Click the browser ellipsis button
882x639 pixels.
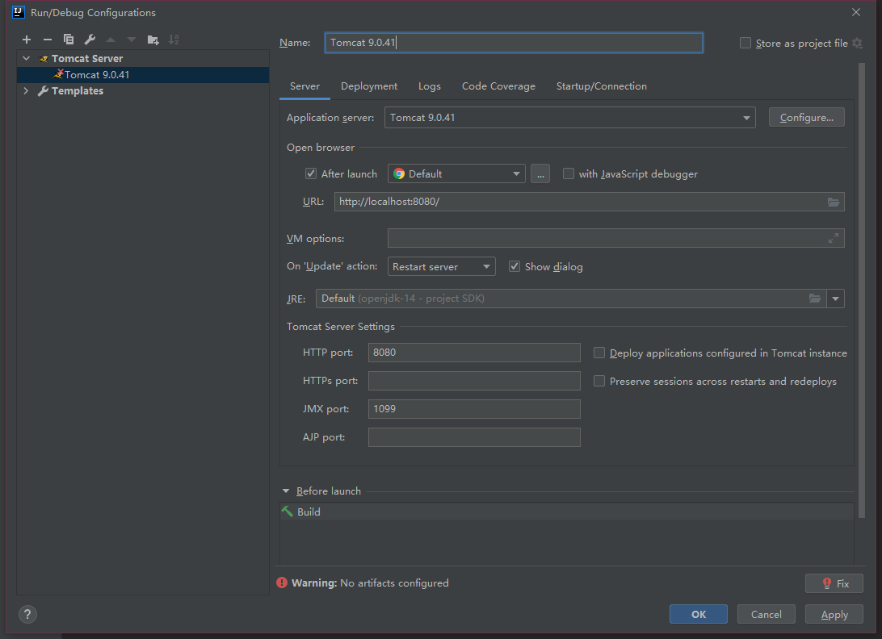coord(540,173)
